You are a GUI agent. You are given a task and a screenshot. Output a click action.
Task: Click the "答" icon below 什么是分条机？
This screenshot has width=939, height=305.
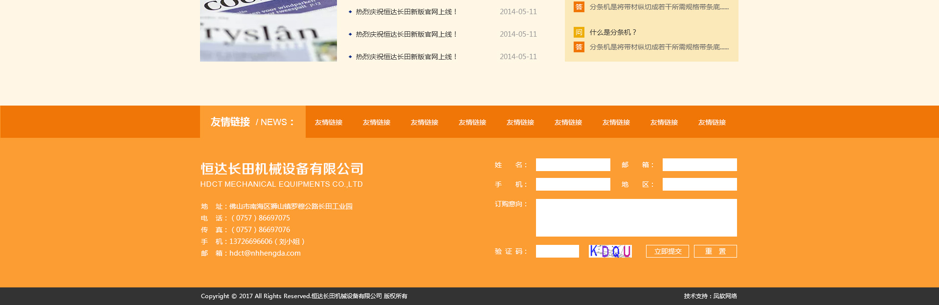tap(579, 47)
